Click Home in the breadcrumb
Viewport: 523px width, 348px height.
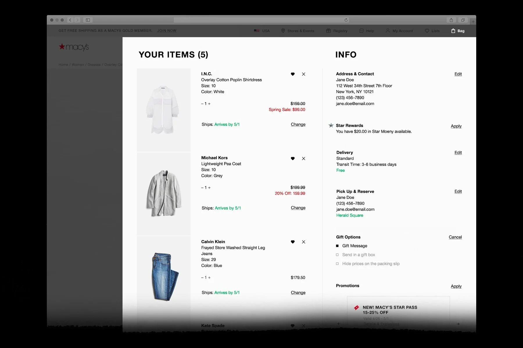[x=63, y=65]
